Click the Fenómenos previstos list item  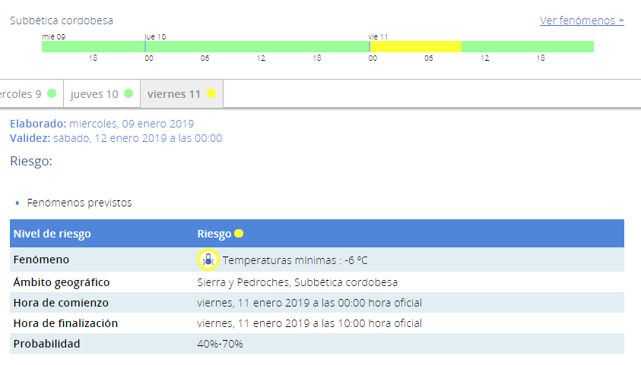click(79, 203)
